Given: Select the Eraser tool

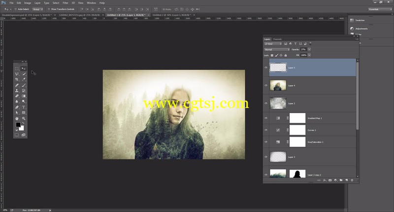Looking at the screenshot, I should 17,96.
